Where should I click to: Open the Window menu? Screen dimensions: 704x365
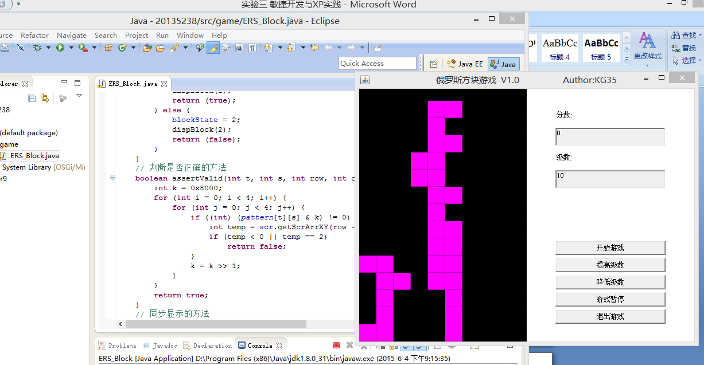[x=190, y=36]
